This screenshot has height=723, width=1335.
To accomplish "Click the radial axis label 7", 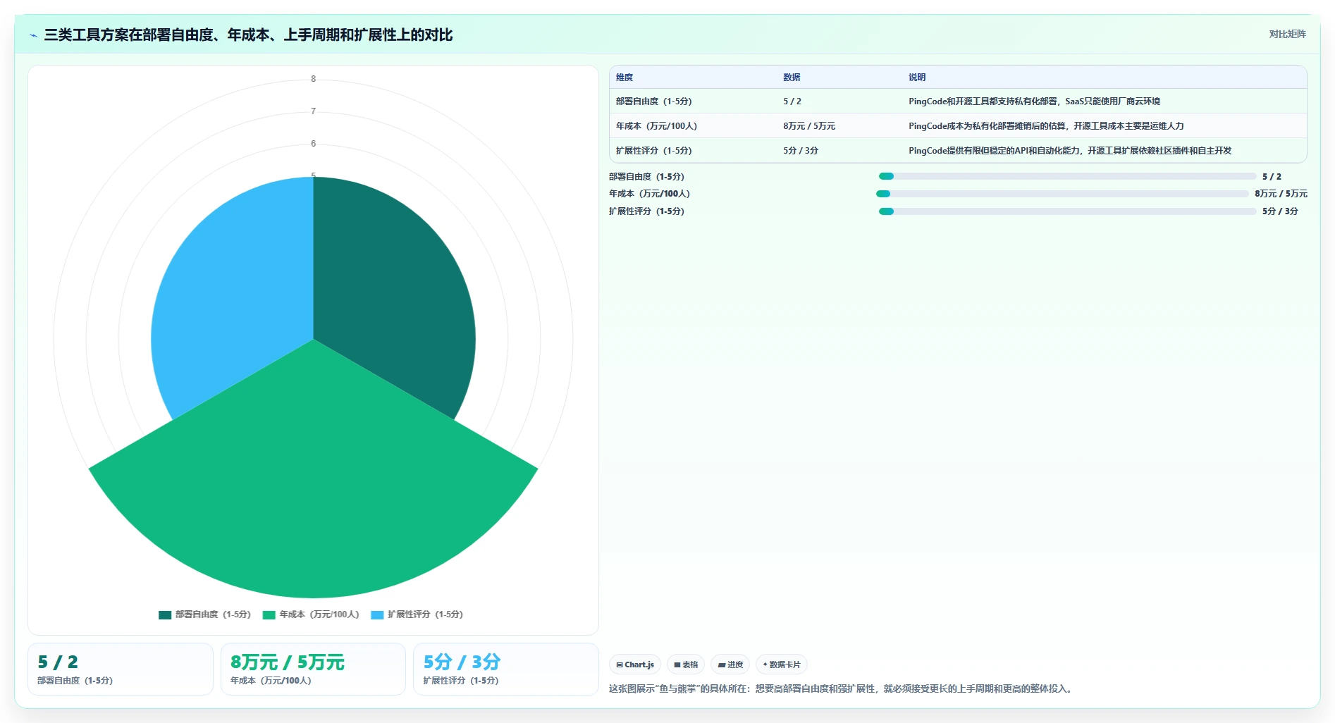I will click(313, 111).
